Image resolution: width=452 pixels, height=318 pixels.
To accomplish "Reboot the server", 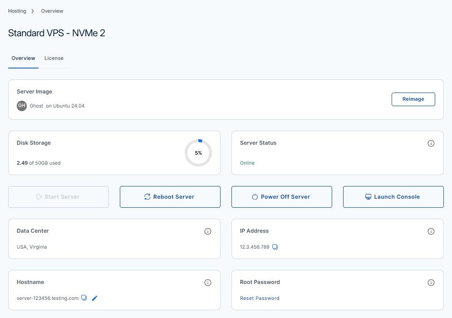I will pos(170,197).
